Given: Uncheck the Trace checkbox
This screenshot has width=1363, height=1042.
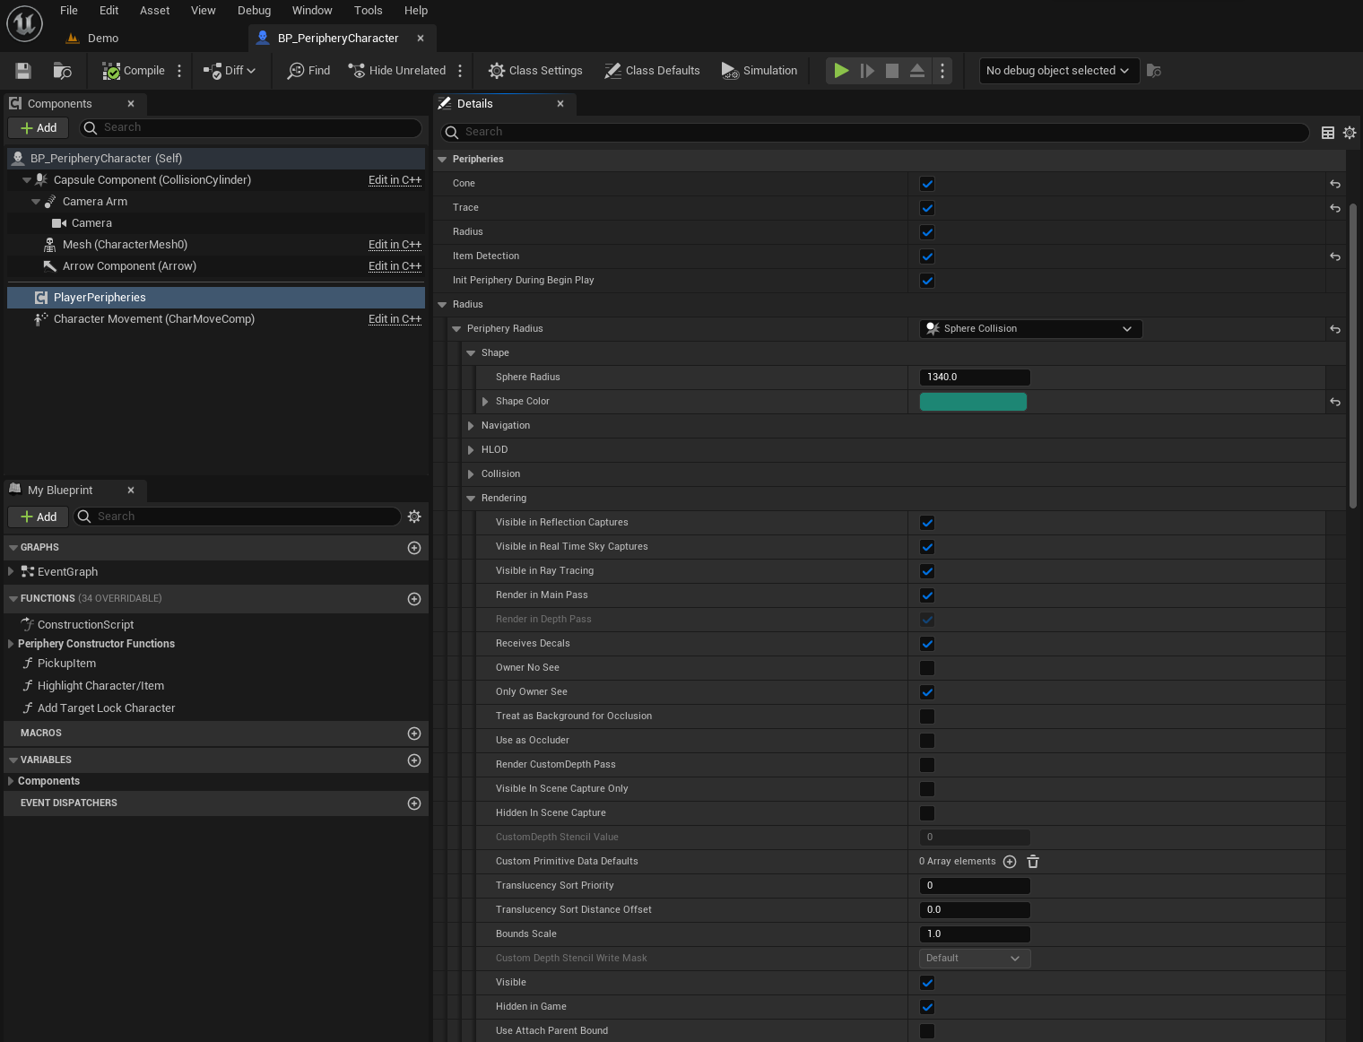Looking at the screenshot, I should tap(927, 208).
